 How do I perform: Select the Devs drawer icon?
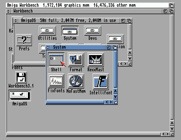[92, 30]
